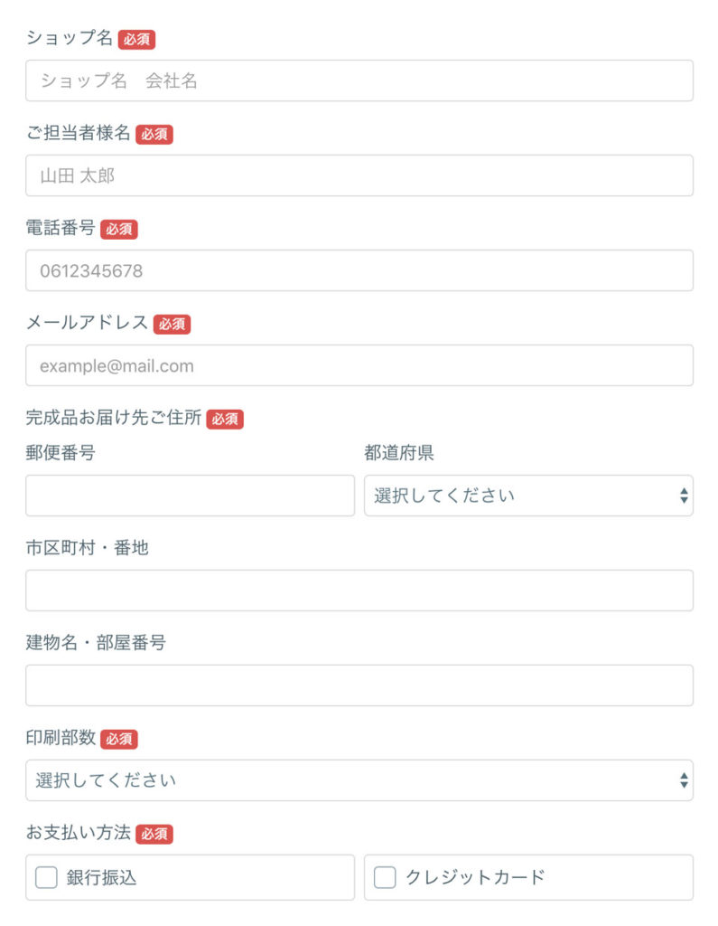The image size is (718, 926).
Task: Click the 必須 badge next to 電話番号
Action: coord(118,230)
